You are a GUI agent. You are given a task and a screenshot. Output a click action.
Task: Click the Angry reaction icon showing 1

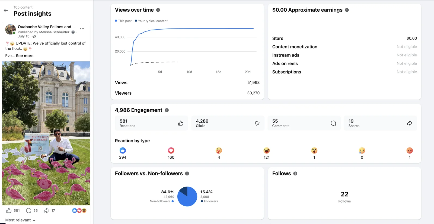click(410, 151)
